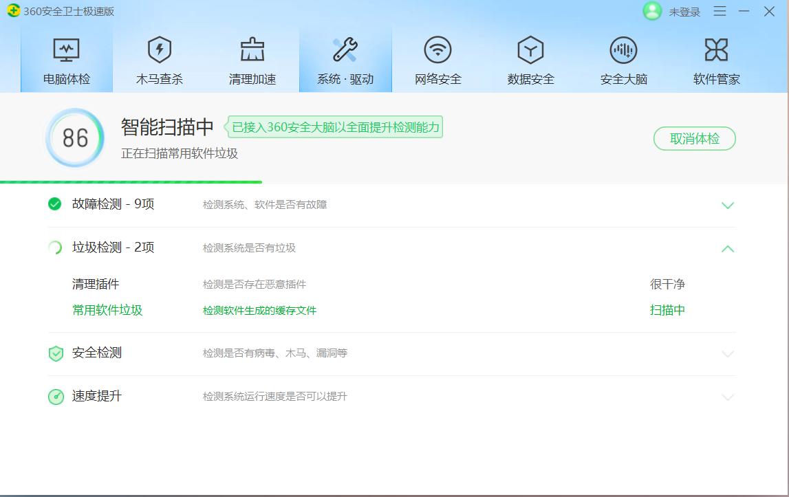This screenshot has width=789, height=497.
Task: Click the 取消体检 cancel checkup button
Action: (x=695, y=138)
